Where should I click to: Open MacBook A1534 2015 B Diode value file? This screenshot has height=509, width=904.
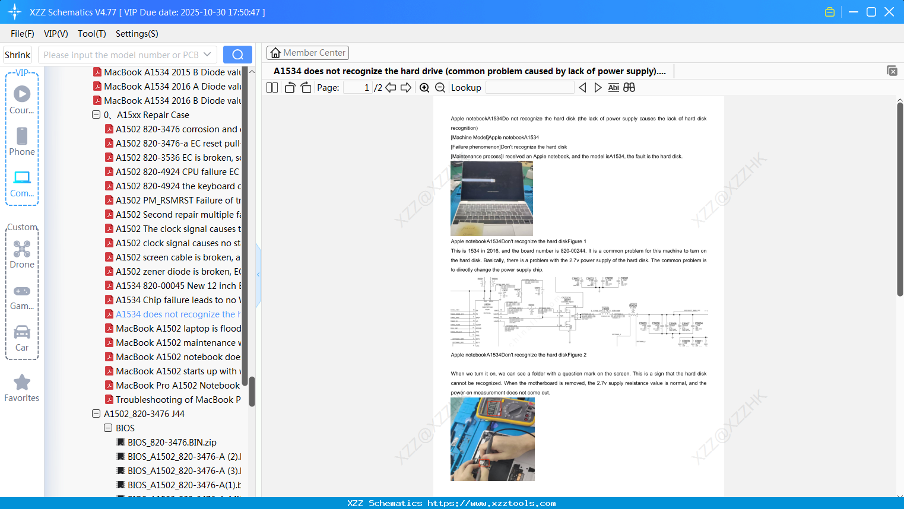172,72
